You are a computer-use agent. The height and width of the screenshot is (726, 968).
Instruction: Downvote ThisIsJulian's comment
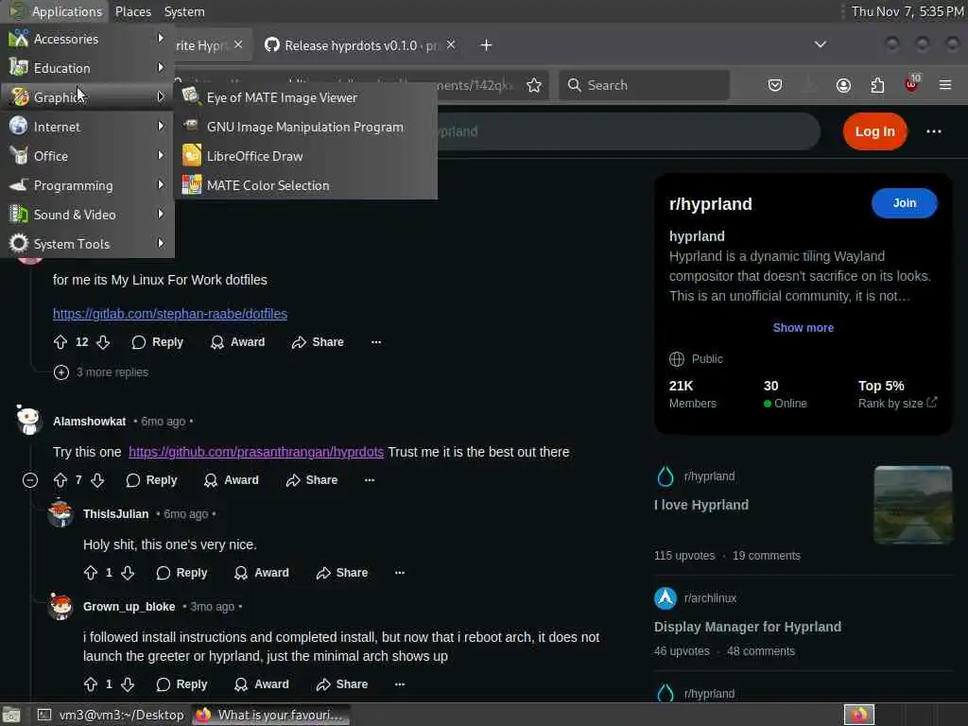(x=128, y=573)
